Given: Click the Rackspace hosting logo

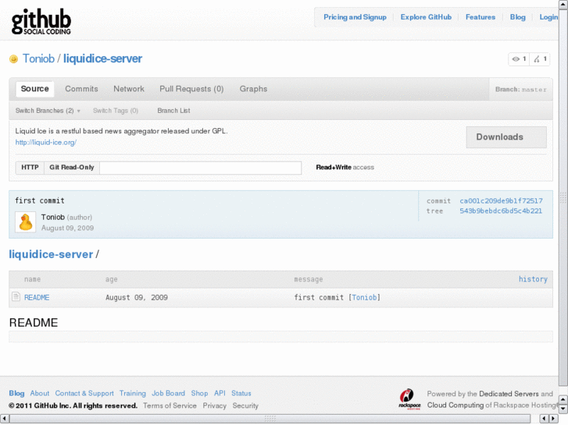Looking at the screenshot, I should tap(409, 399).
